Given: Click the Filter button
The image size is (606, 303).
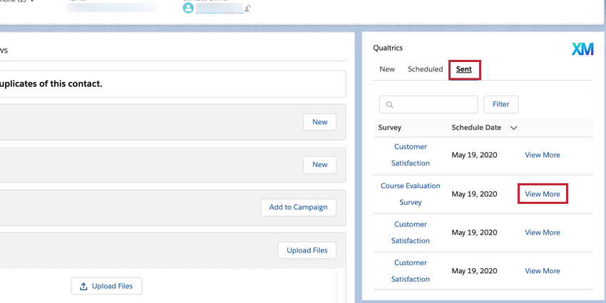Looking at the screenshot, I should [x=501, y=104].
